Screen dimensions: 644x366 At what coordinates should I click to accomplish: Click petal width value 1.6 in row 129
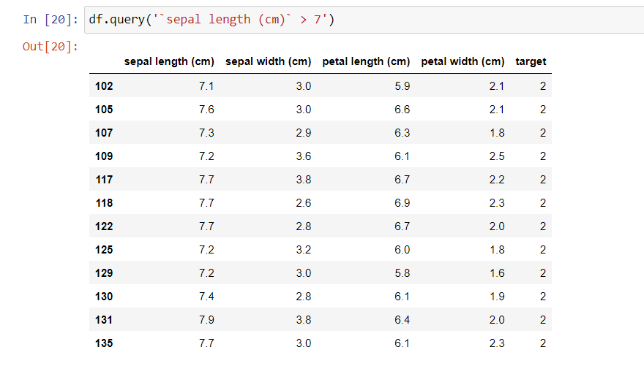(x=497, y=273)
